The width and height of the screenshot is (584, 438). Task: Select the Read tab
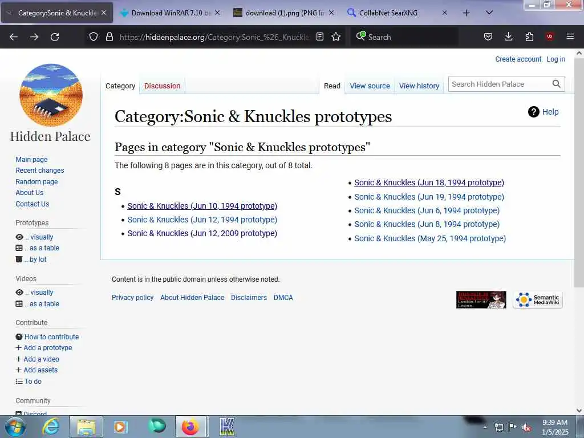pos(332,86)
